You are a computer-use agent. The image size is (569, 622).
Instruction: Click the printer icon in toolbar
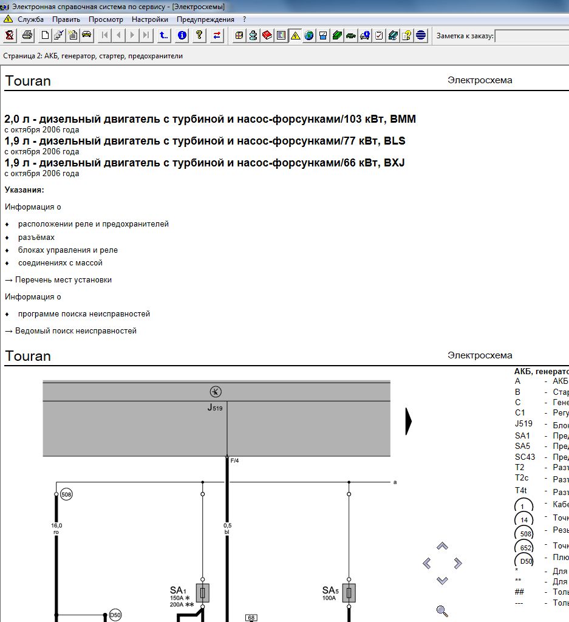click(x=27, y=35)
